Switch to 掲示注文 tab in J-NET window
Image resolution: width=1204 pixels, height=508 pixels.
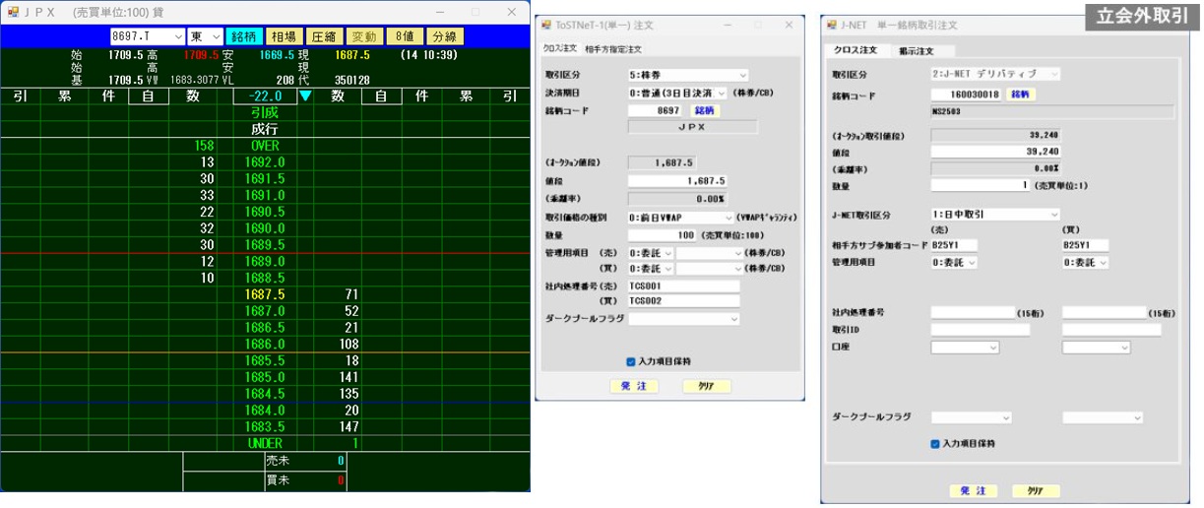click(916, 50)
